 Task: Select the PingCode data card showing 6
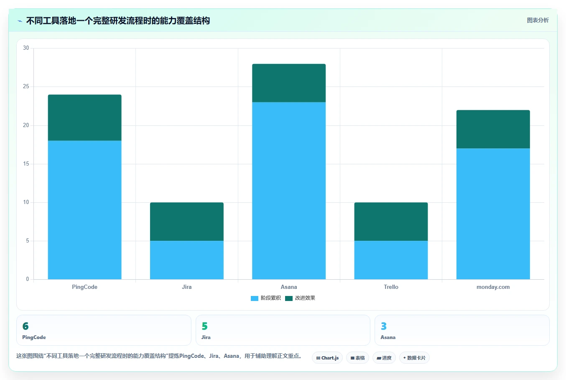[x=104, y=330]
